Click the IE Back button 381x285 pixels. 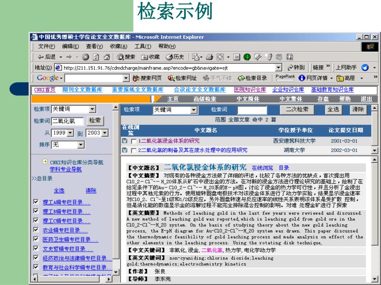click(x=47, y=57)
